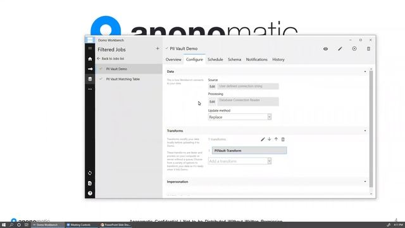Switch to the Schema tab

(234, 60)
